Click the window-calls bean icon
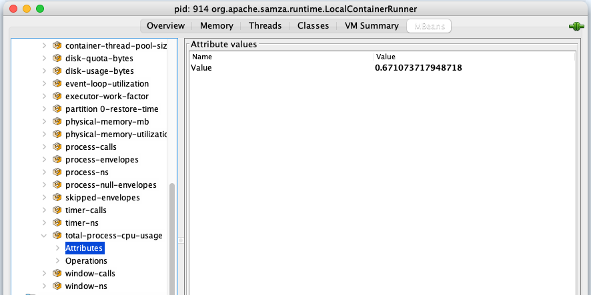 (57, 273)
